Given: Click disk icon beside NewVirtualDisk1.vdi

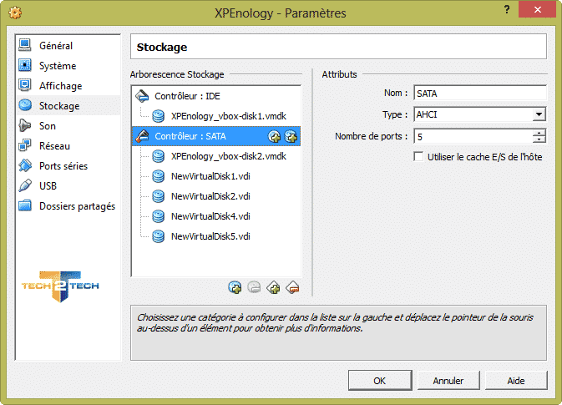Looking at the screenshot, I should [x=159, y=176].
